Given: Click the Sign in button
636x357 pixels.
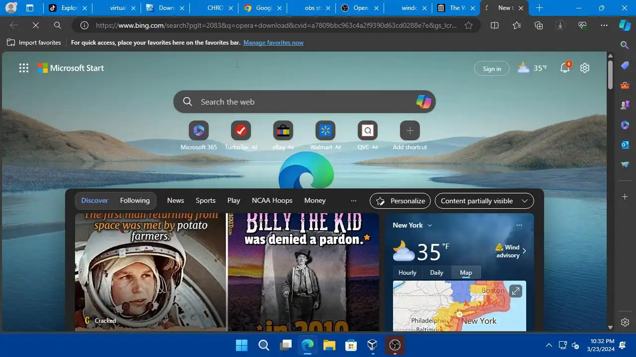Looking at the screenshot, I should 492,69.
